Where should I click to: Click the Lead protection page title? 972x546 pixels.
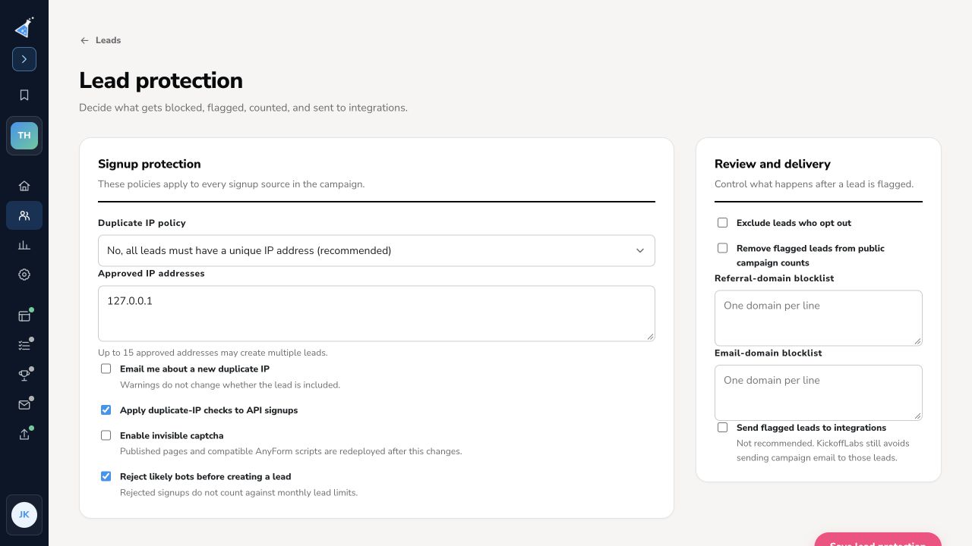pyautogui.click(x=161, y=80)
